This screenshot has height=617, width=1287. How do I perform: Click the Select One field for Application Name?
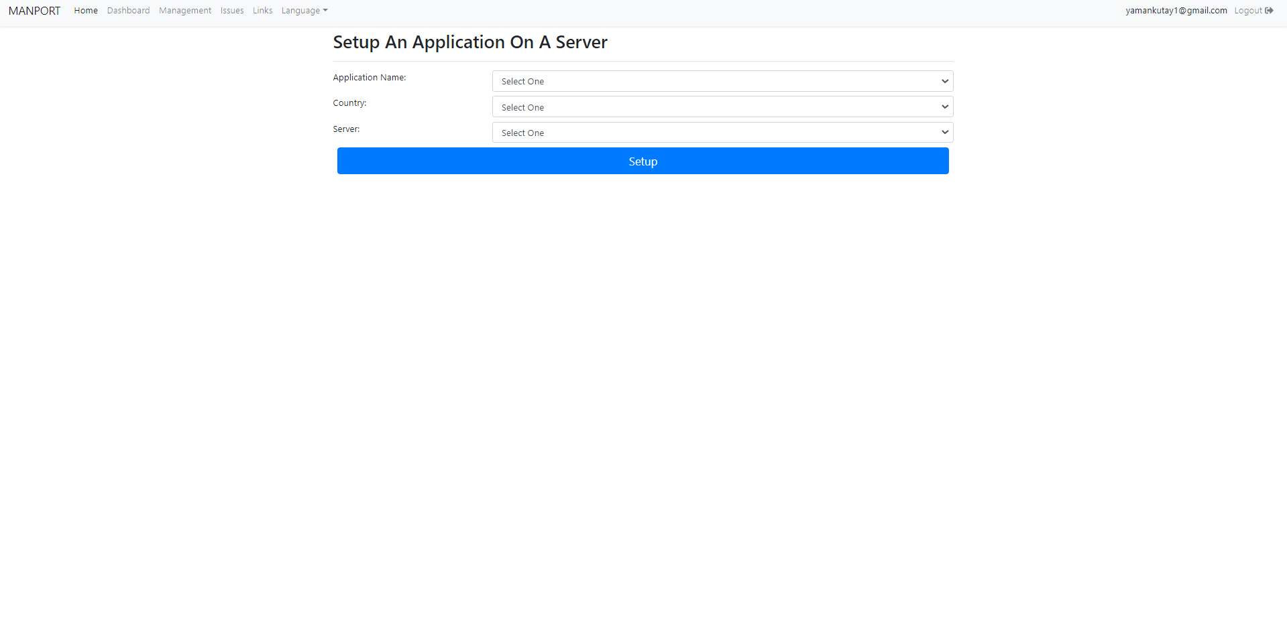pyautogui.click(x=671, y=80)
